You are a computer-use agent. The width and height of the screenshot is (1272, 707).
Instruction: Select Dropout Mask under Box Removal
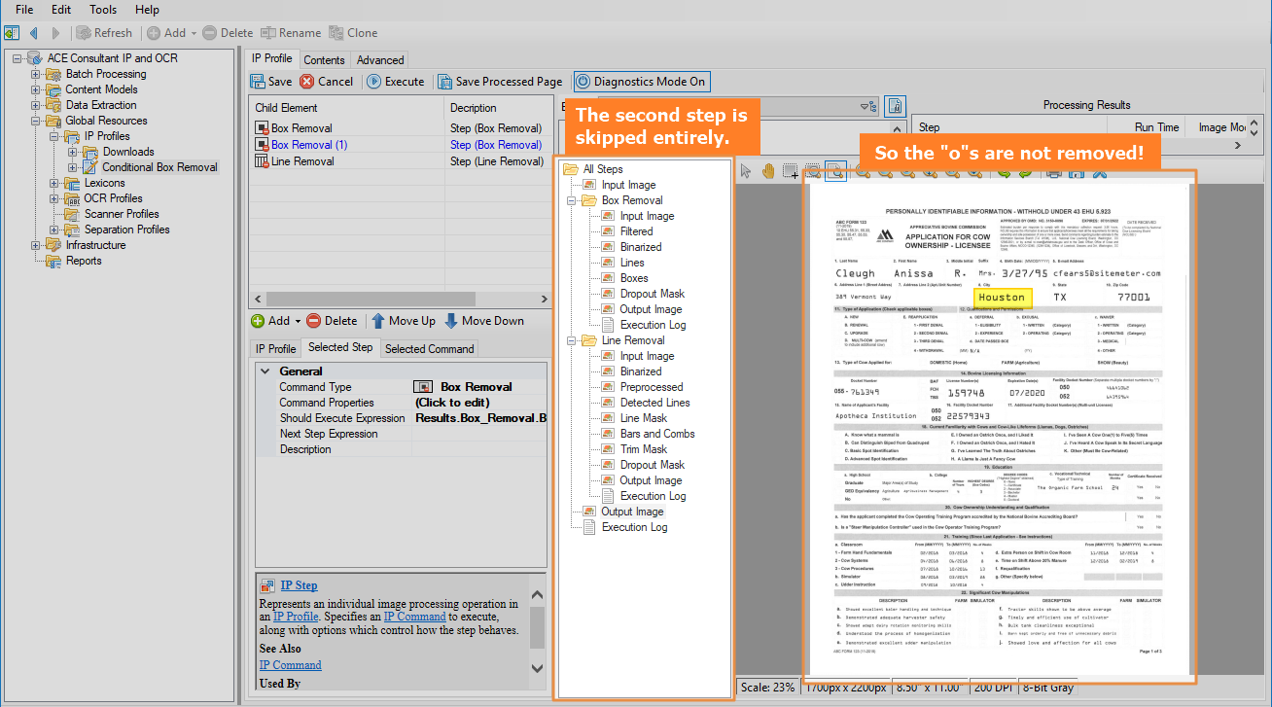point(652,294)
